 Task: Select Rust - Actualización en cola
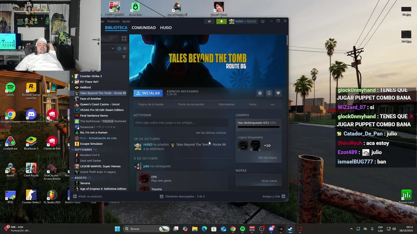(98, 138)
